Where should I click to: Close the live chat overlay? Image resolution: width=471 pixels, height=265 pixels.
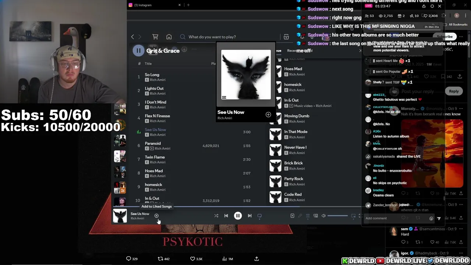[x=439, y=6]
